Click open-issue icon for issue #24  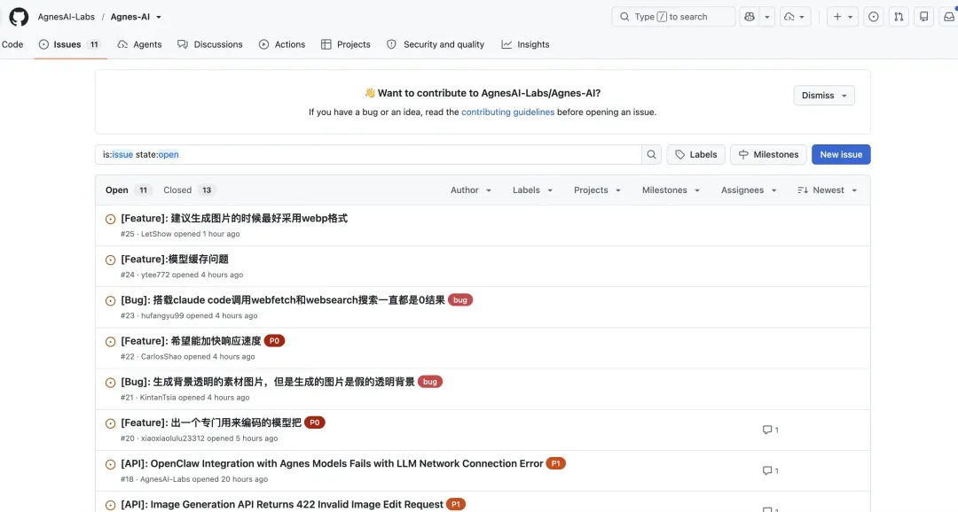111,260
